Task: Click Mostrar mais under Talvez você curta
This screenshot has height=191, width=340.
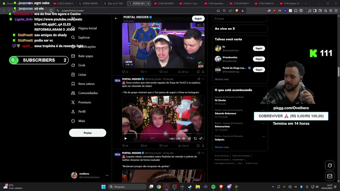Action: 222,79
